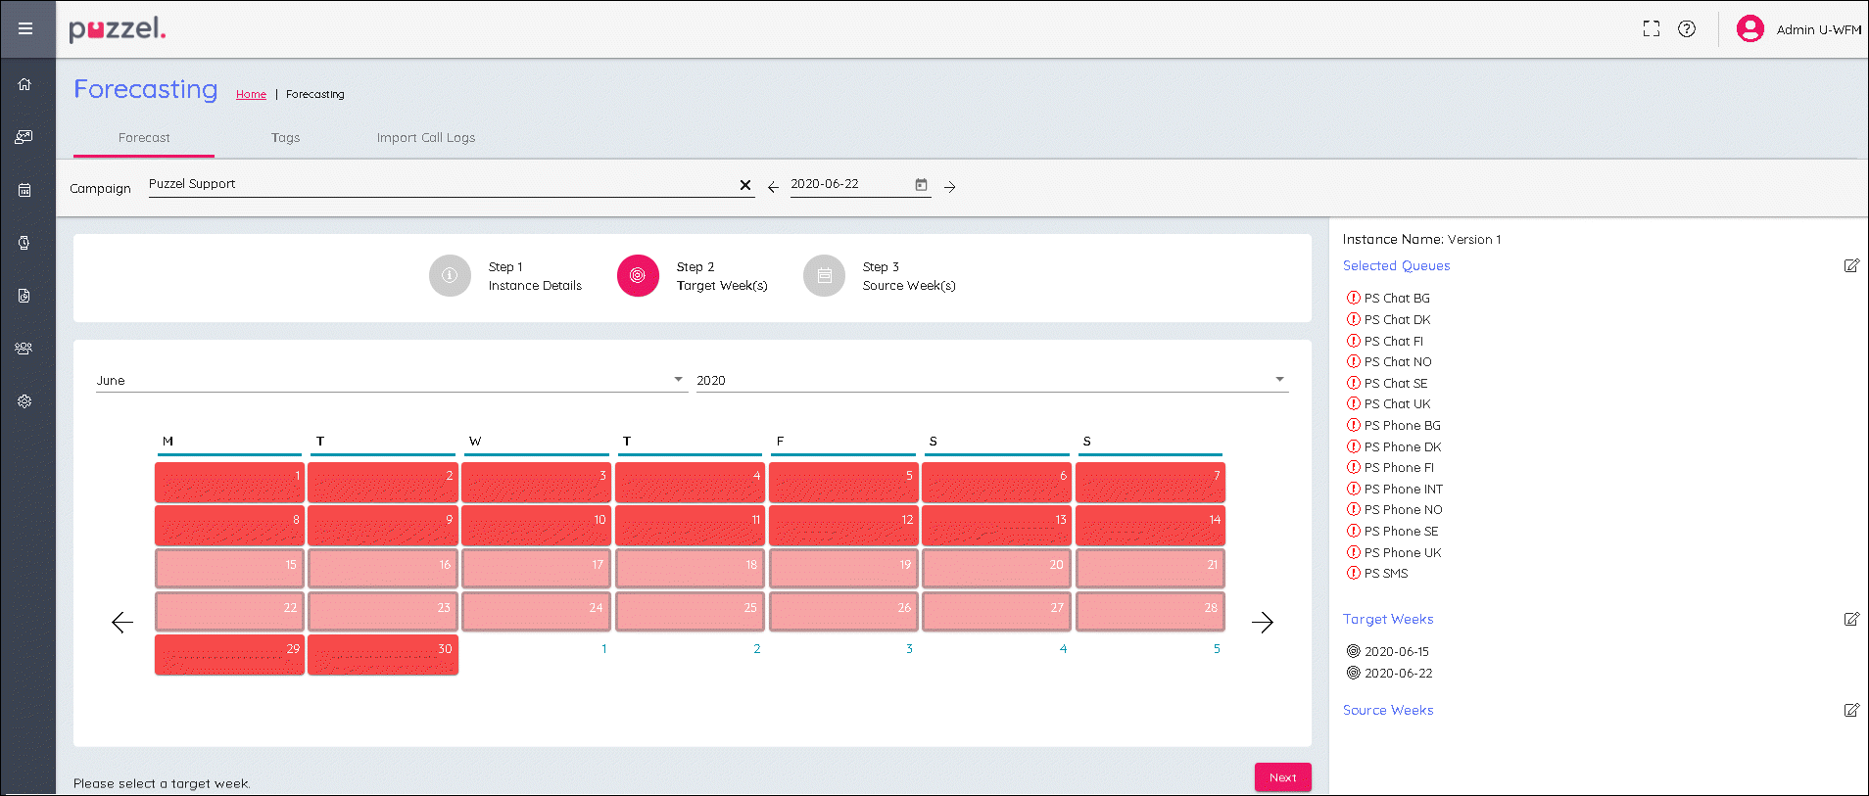Clear the Puzzel Support campaign selection

(744, 185)
